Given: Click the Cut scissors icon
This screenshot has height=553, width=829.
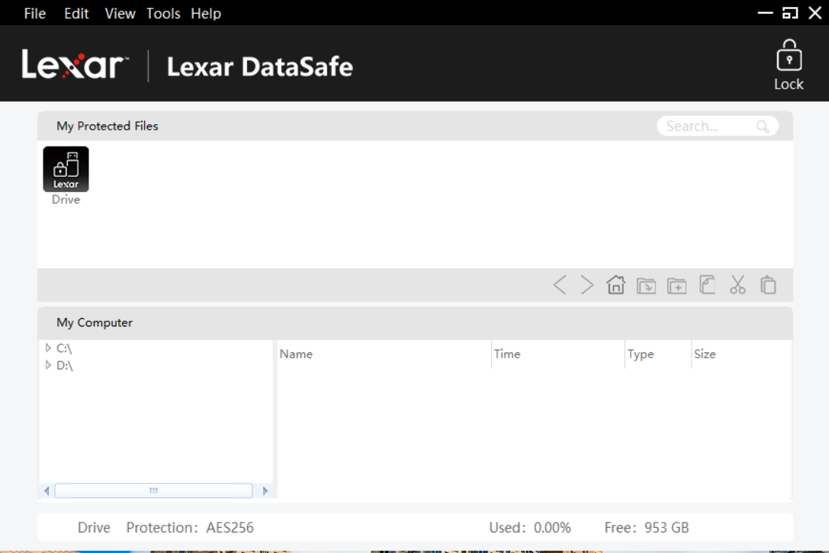Looking at the screenshot, I should pyautogui.click(x=737, y=285).
